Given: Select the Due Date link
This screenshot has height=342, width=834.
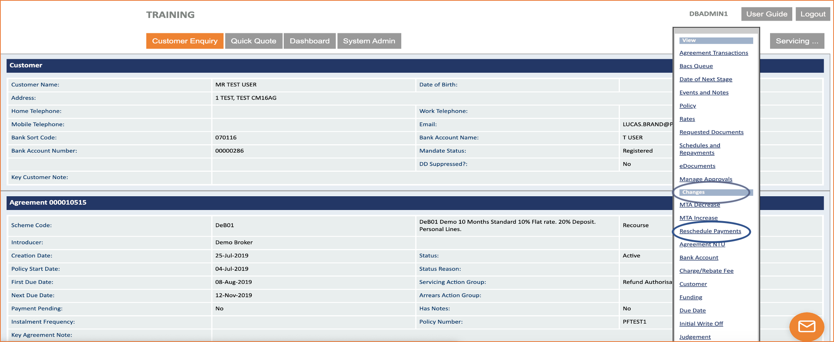Looking at the screenshot, I should point(692,311).
